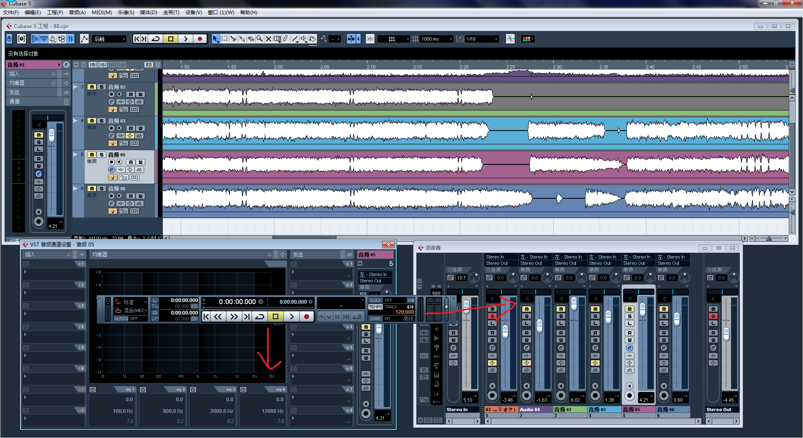Select the Mute X tool
The width and height of the screenshot is (803, 438).
269,39
